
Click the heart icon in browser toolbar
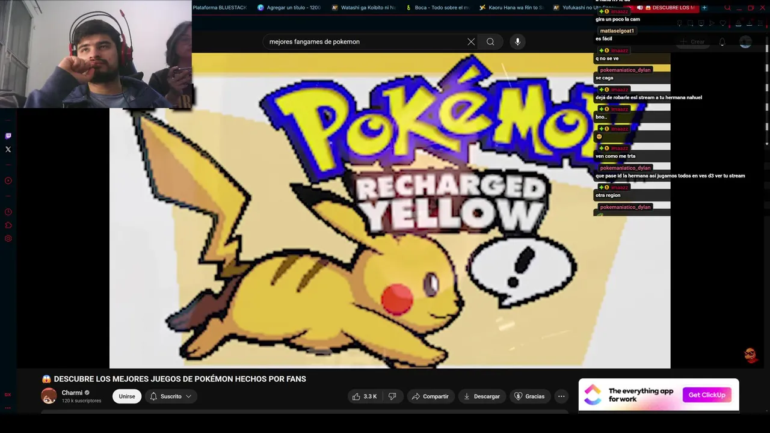(722, 23)
